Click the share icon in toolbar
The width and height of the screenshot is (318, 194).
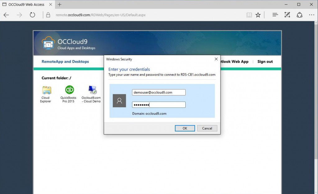(x=300, y=15)
